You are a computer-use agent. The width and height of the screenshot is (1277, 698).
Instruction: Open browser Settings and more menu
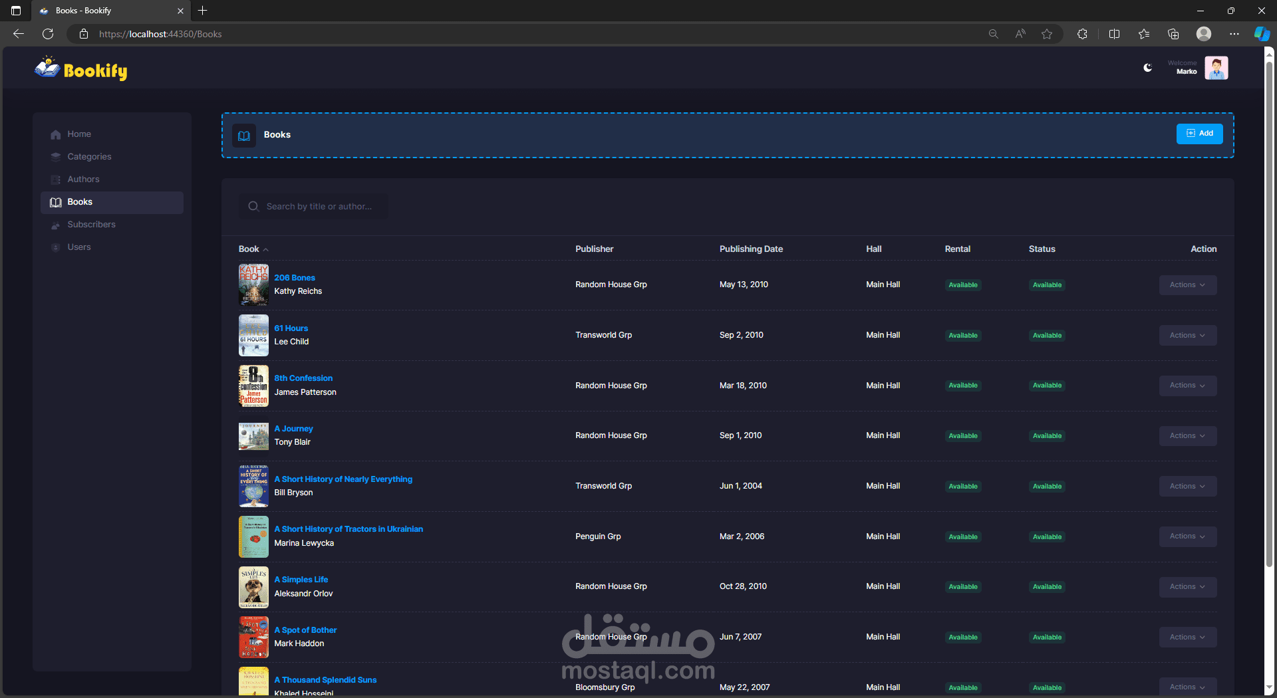coord(1234,34)
